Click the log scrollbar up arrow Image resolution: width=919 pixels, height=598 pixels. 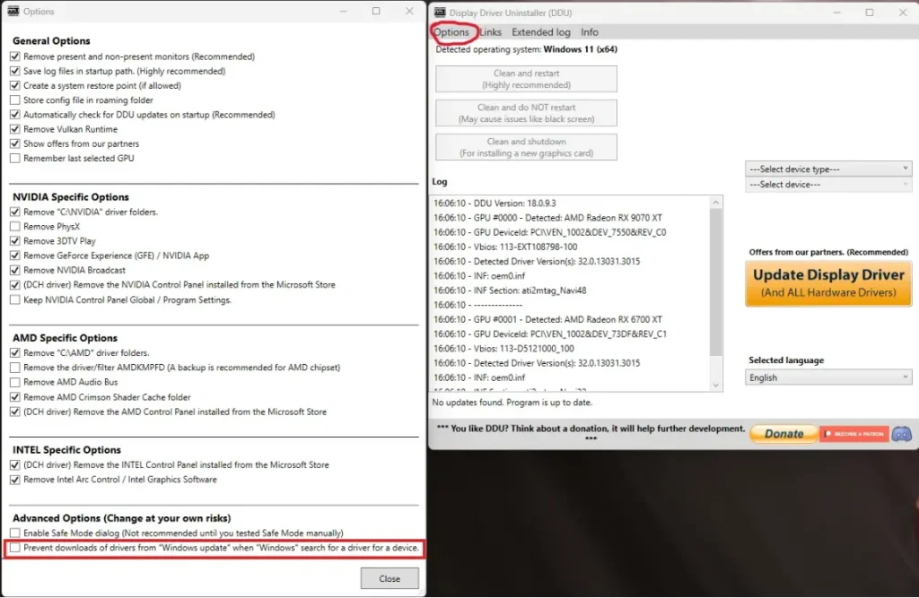pos(715,203)
